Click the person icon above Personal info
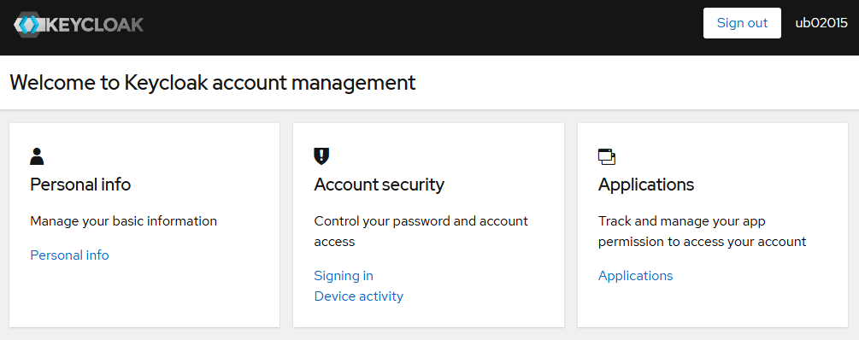 click(37, 156)
